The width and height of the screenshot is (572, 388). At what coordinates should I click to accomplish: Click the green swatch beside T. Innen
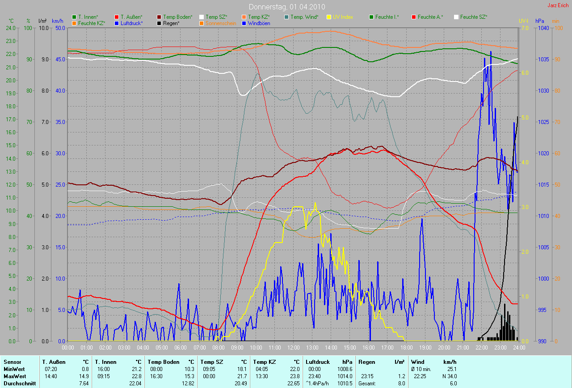click(74, 17)
